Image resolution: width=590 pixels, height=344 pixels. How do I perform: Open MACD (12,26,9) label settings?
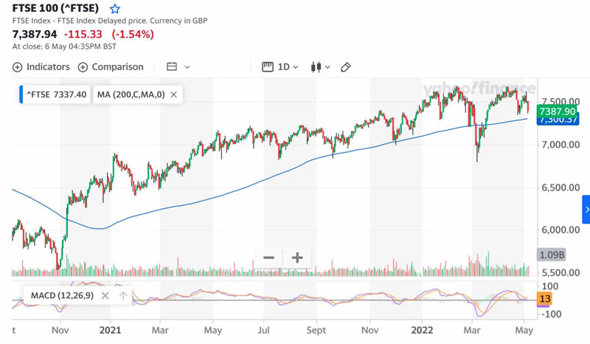(62, 296)
